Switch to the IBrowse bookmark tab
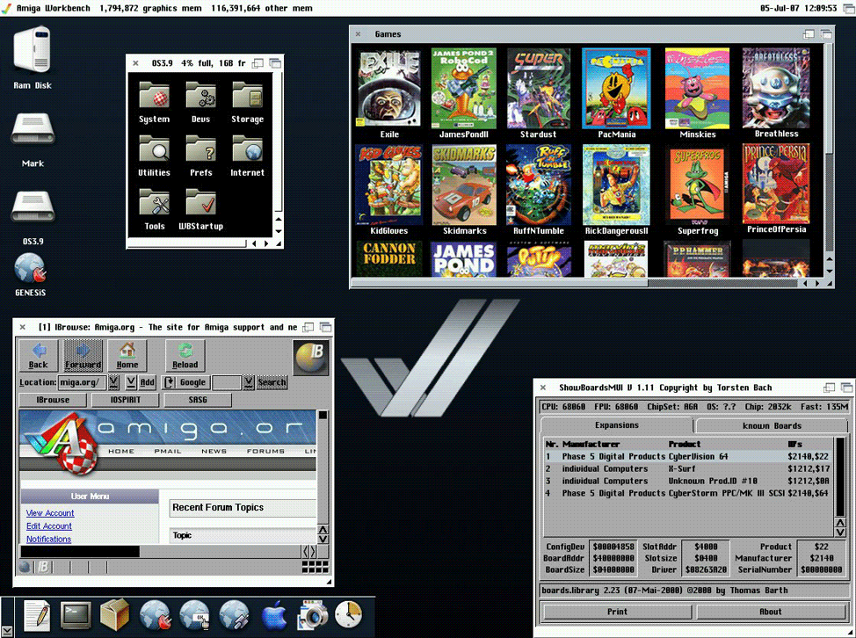This screenshot has height=638, width=856. (53, 400)
